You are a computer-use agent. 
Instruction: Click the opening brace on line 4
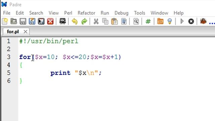click(x=21, y=65)
